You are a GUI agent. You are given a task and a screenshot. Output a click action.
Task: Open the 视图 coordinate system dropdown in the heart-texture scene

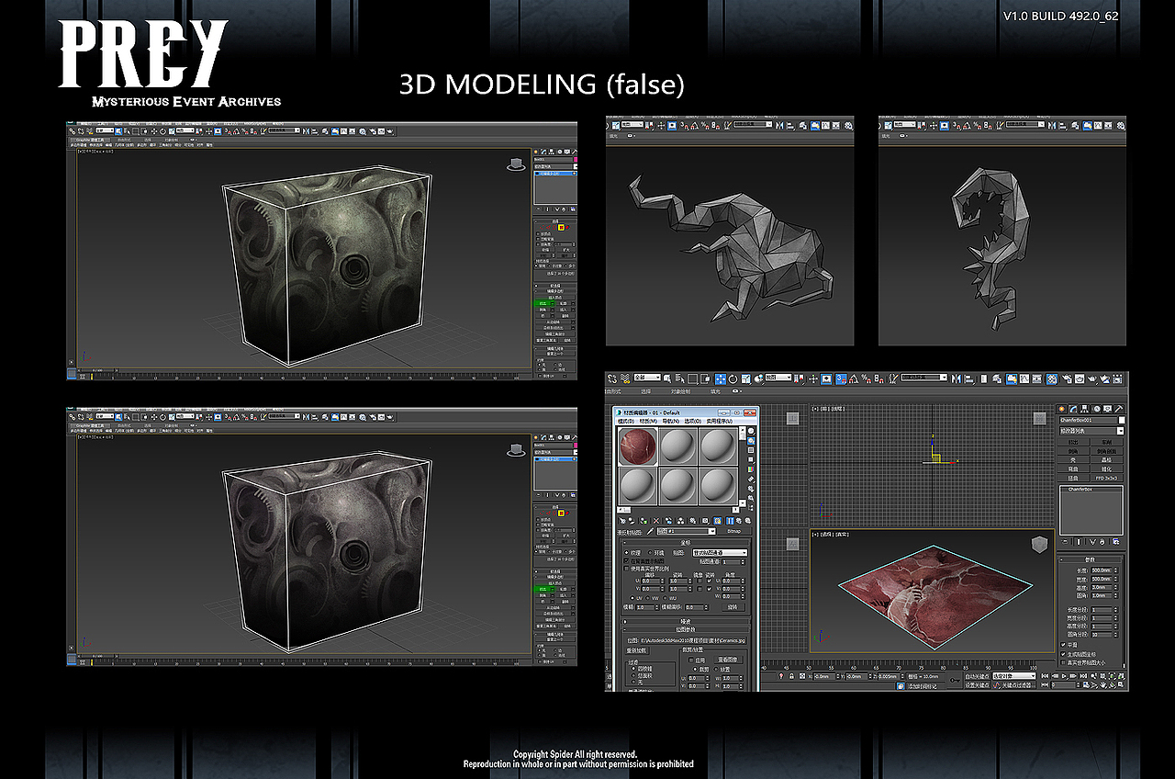click(x=778, y=378)
